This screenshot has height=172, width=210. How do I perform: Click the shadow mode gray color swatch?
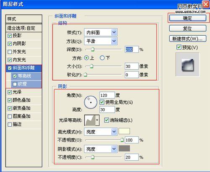coord(124,149)
